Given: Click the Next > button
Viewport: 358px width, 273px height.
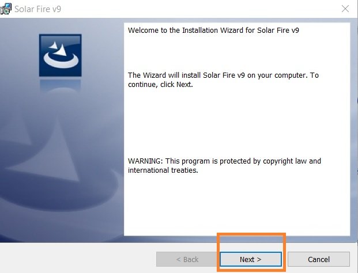Looking at the screenshot, I should pyautogui.click(x=251, y=259).
